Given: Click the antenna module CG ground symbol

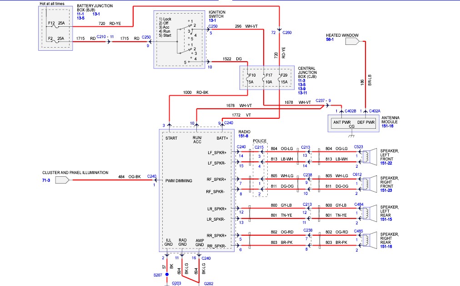Looking at the screenshot, I should click(351, 136).
